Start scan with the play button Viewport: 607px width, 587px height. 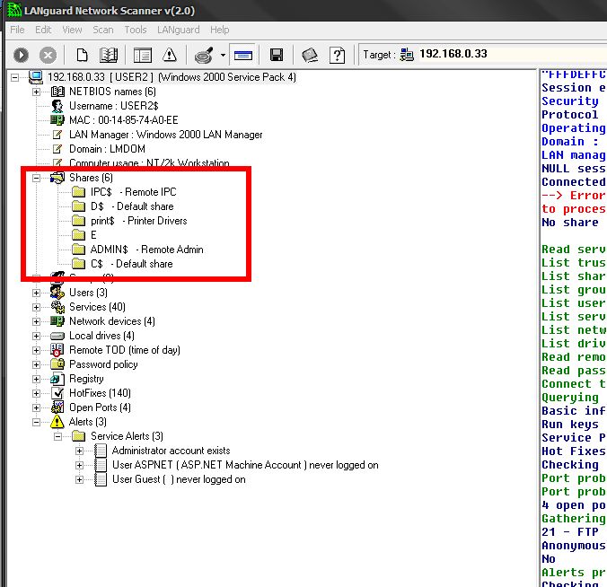tap(21, 55)
